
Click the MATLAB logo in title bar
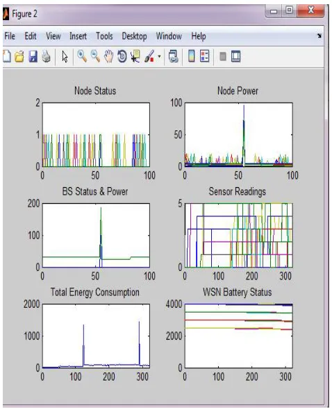pos(6,14)
